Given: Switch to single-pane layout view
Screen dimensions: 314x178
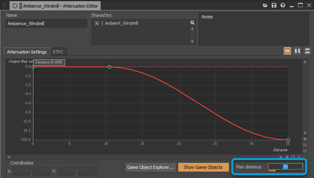Looking at the screenshot, I should click(x=287, y=51).
